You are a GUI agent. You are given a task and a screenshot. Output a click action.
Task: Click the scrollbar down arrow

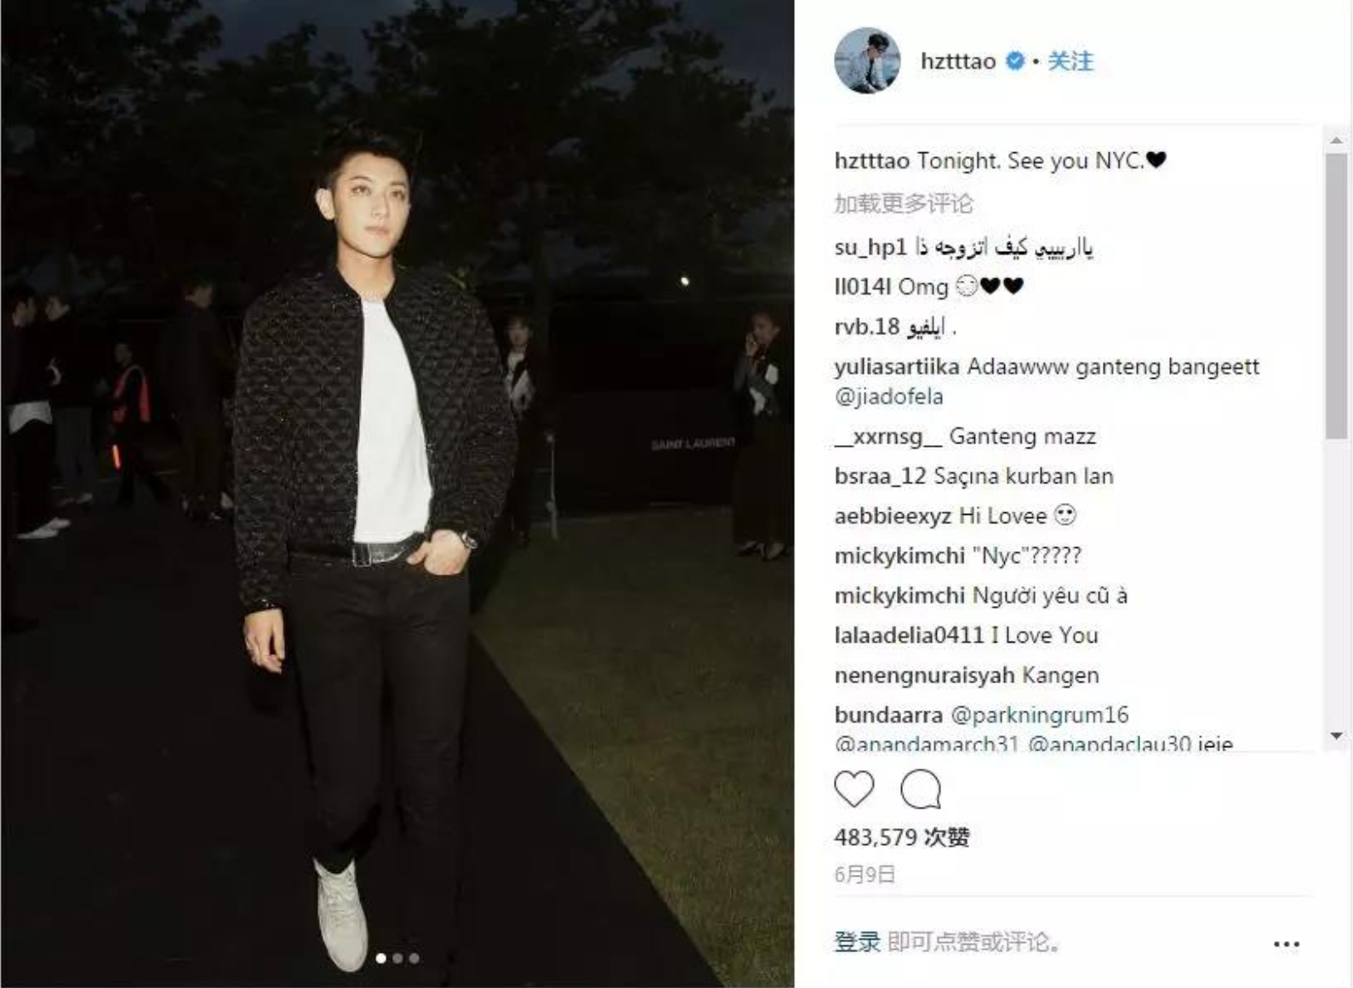tap(1336, 735)
